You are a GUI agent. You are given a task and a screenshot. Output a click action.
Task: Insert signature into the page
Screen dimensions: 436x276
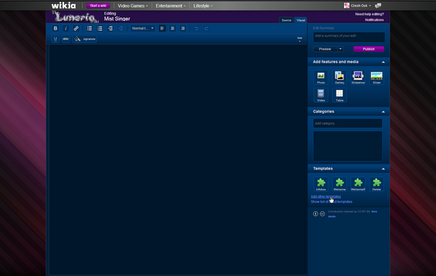point(84,39)
